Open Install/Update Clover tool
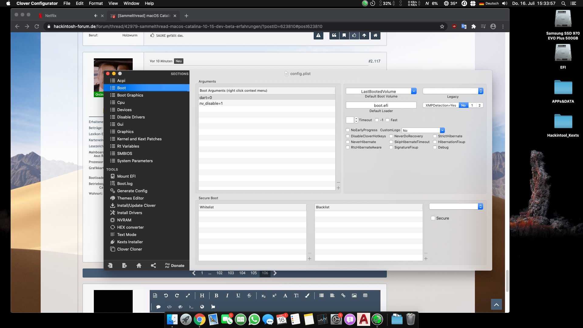Screen dimensions: 583x328 click(136, 205)
